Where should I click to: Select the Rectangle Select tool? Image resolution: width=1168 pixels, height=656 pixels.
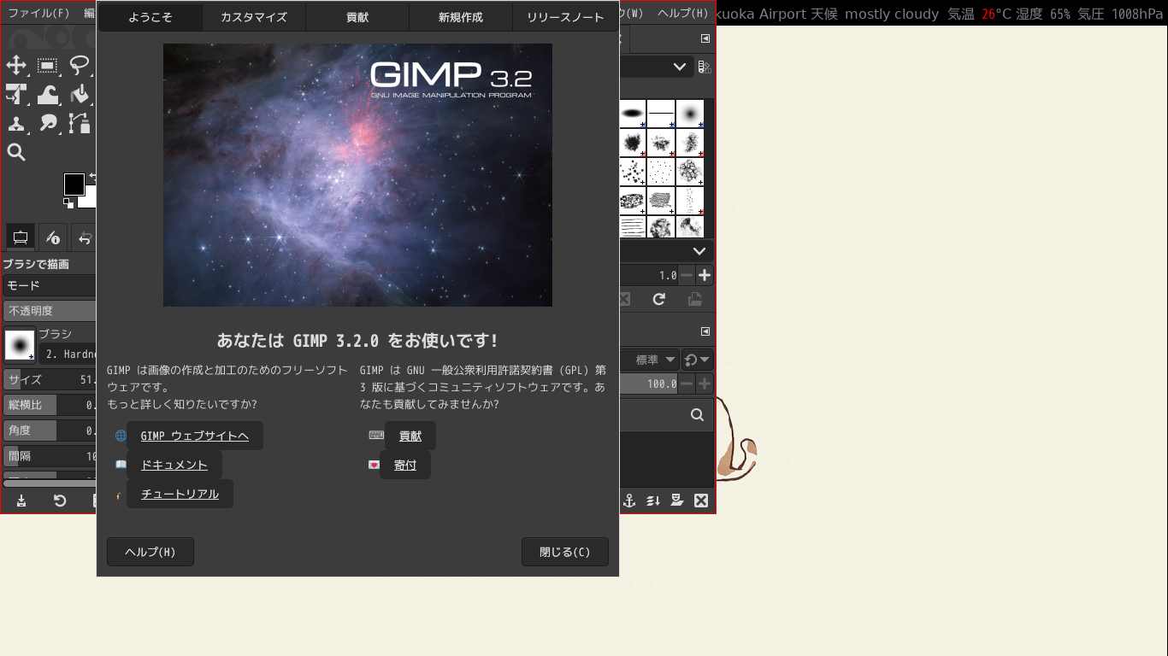point(48,66)
